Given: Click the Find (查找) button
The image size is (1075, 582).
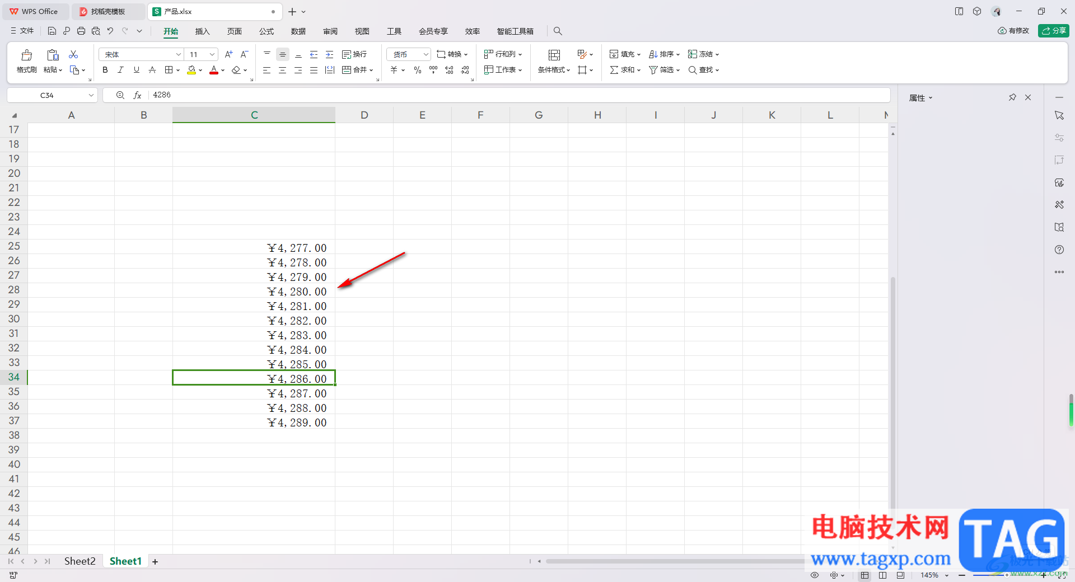Looking at the screenshot, I should (703, 70).
